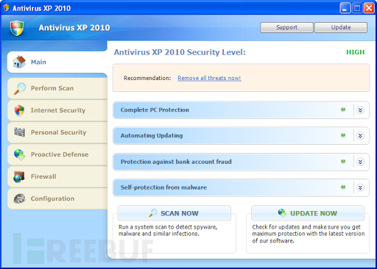Select the shield icon for Internet Security
The width and height of the screenshot is (377, 269).
tap(19, 110)
